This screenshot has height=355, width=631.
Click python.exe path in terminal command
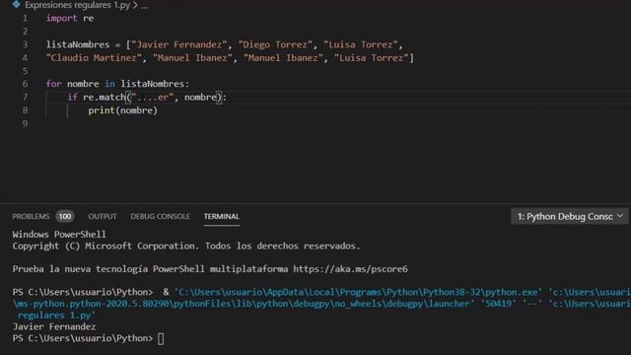tap(358, 292)
